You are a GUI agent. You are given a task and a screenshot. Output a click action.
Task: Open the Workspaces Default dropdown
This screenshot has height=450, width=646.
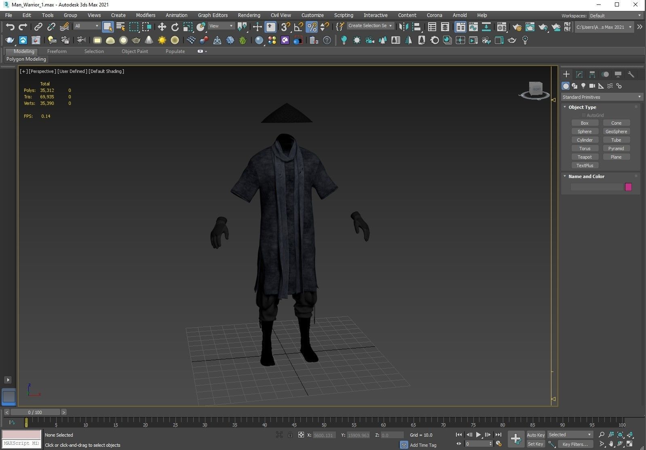(x=615, y=15)
